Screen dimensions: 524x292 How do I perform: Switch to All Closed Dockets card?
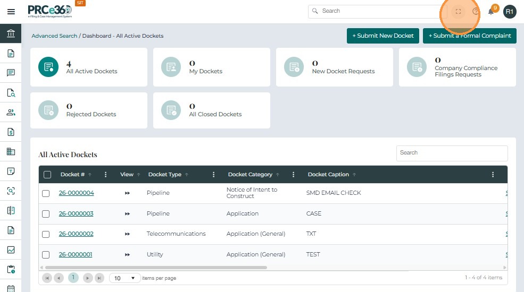pyautogui.click(x=211, y=110)
